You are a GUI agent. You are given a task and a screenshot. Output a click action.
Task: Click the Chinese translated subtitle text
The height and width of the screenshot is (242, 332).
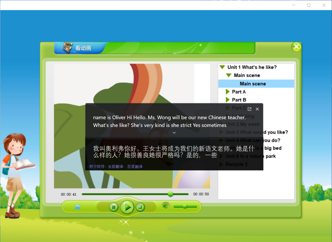click(x=174, y=152)
